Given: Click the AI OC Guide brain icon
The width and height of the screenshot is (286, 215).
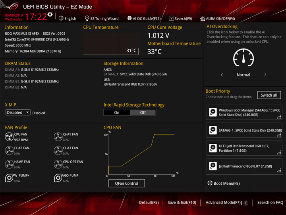Looking at the screenshot, I should point(129,18).
